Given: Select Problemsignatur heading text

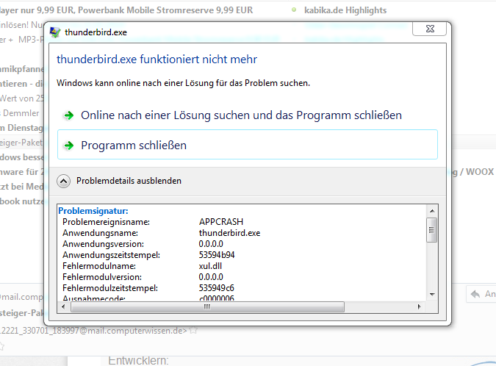Looking at the screenshot, I should tap(93, 211).
